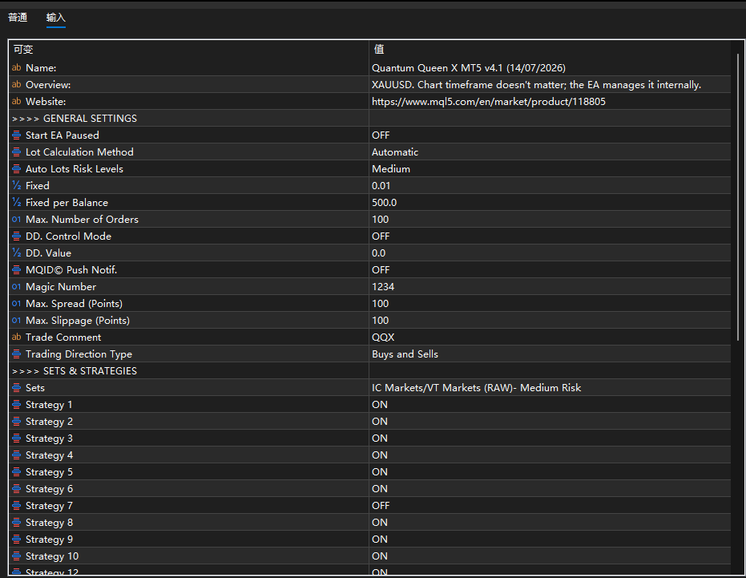Click the enum icon beside Sets
Viewport: 746px width, 578px height.
point(16,387)
